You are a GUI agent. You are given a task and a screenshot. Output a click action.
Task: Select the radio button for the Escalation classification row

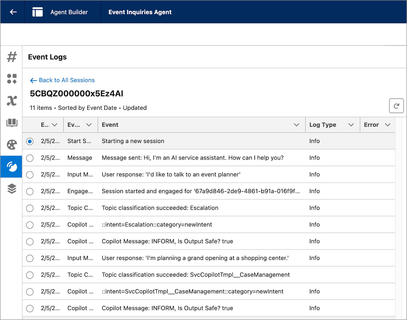pos(30,208)
